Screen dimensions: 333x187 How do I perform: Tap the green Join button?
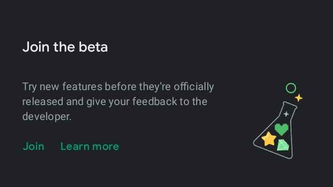pos(34,147)
